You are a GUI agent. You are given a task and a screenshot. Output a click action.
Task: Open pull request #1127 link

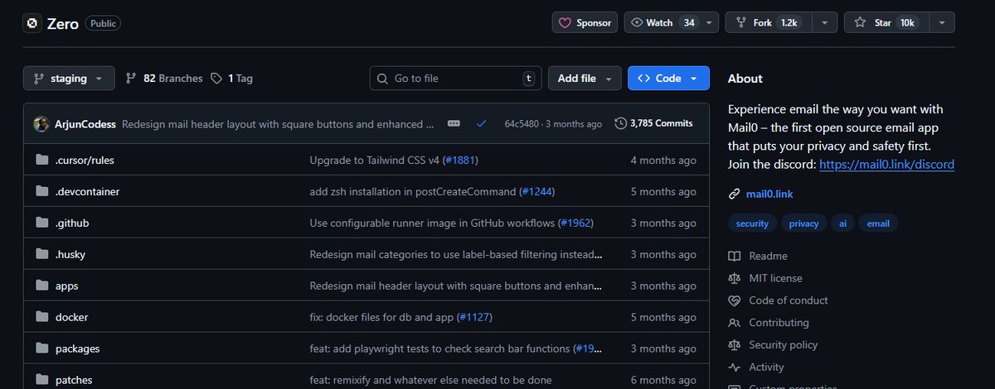474,317
